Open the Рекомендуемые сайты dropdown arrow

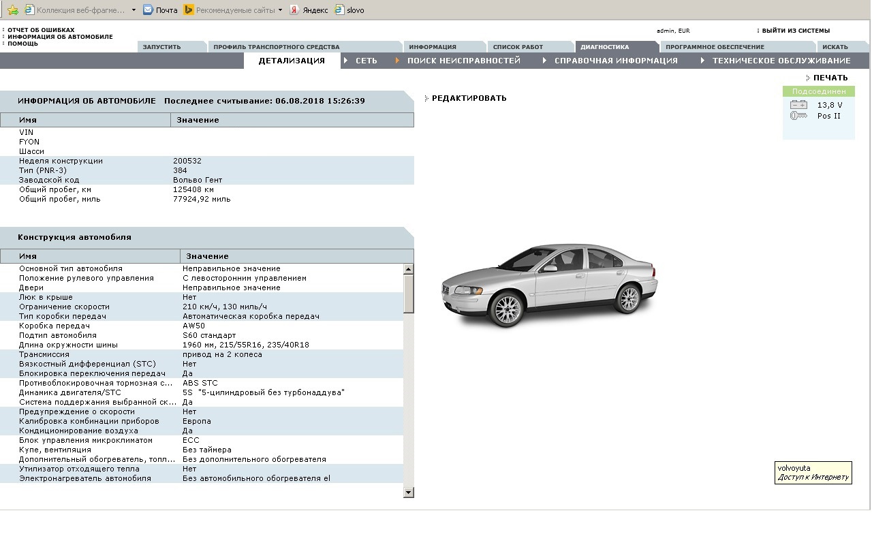tap(280, 10)
